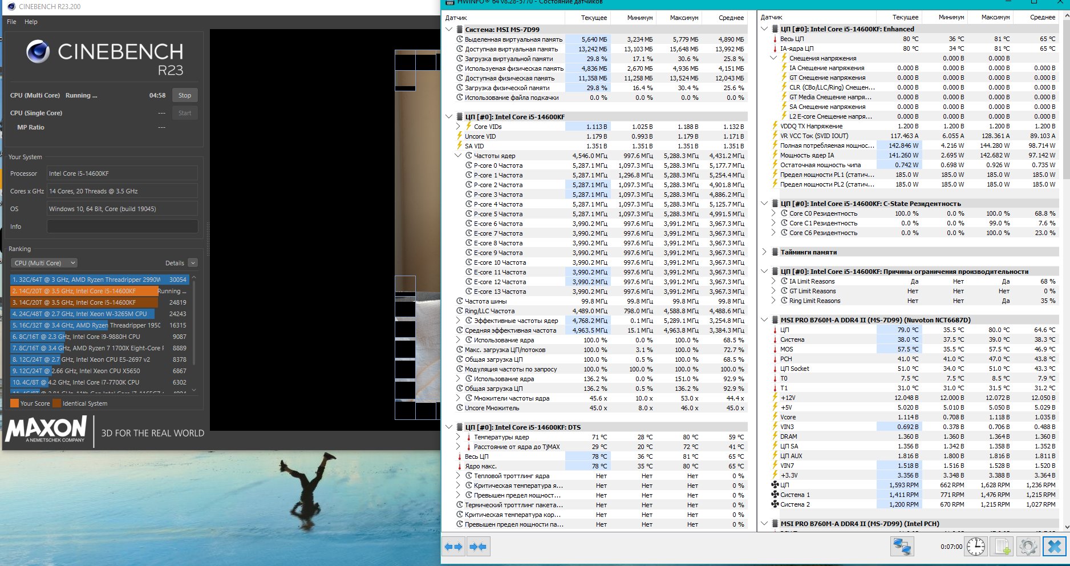Click the Cinebench title bar app icon

click(11, 7)
